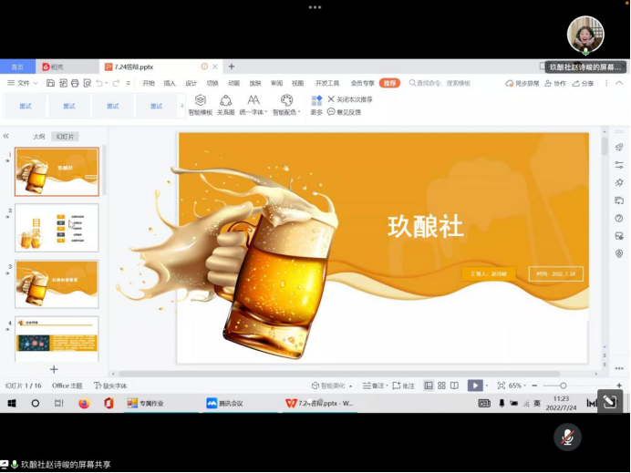631x473 pixels.
Task: Click the 智能配色 color palette icon
Action: tap(286, 101)
